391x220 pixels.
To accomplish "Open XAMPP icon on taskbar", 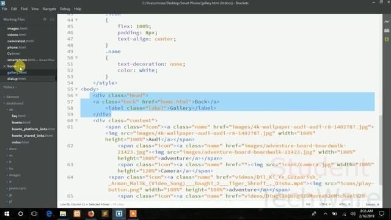I will 77,214.
